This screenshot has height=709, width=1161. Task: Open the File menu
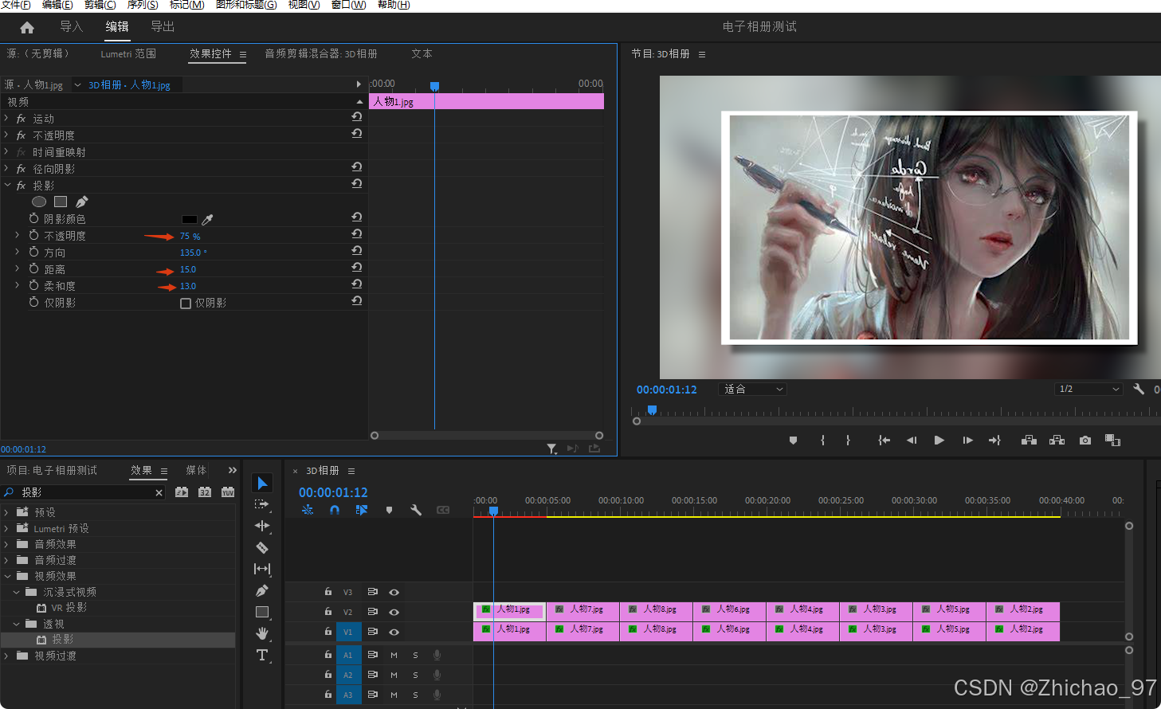[16, 5]
